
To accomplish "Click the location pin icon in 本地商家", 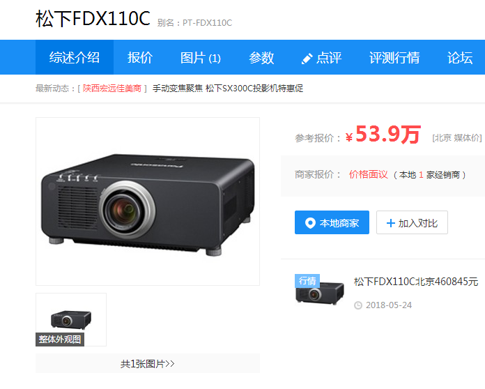I will click(x=310, y=223).
